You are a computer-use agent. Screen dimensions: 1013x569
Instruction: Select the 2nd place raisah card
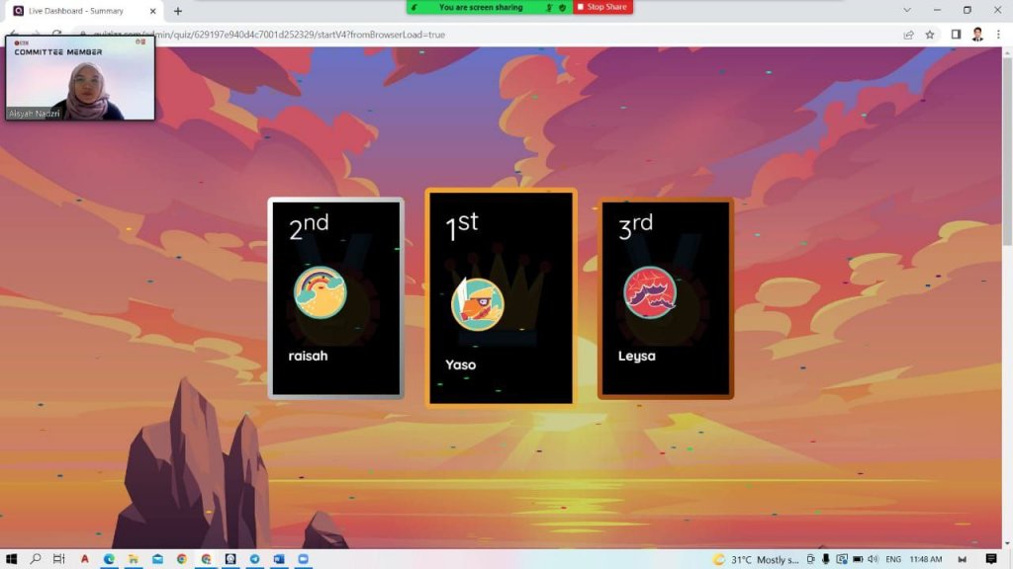click(335, 297)
